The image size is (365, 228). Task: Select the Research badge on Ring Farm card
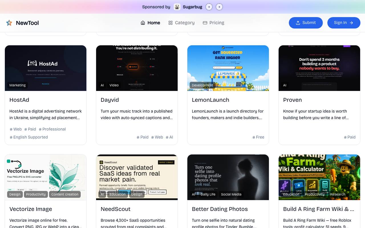coord(338,194)
